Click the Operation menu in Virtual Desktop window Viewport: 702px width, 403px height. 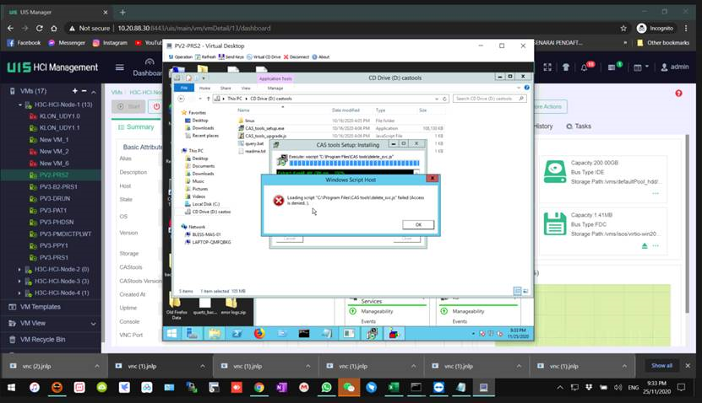181,57
